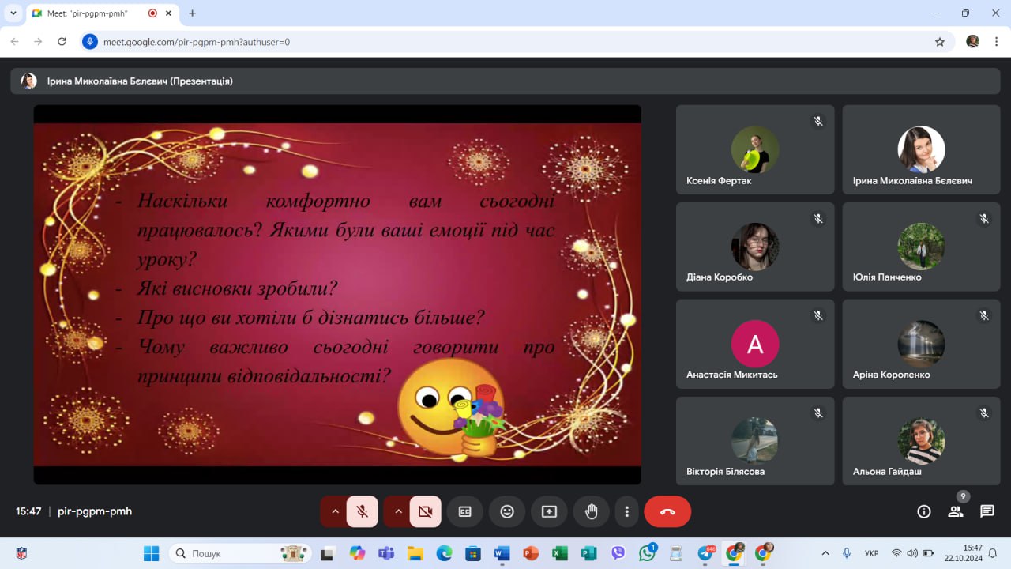Select Діана Коробко's participant tile

[754, 247]
